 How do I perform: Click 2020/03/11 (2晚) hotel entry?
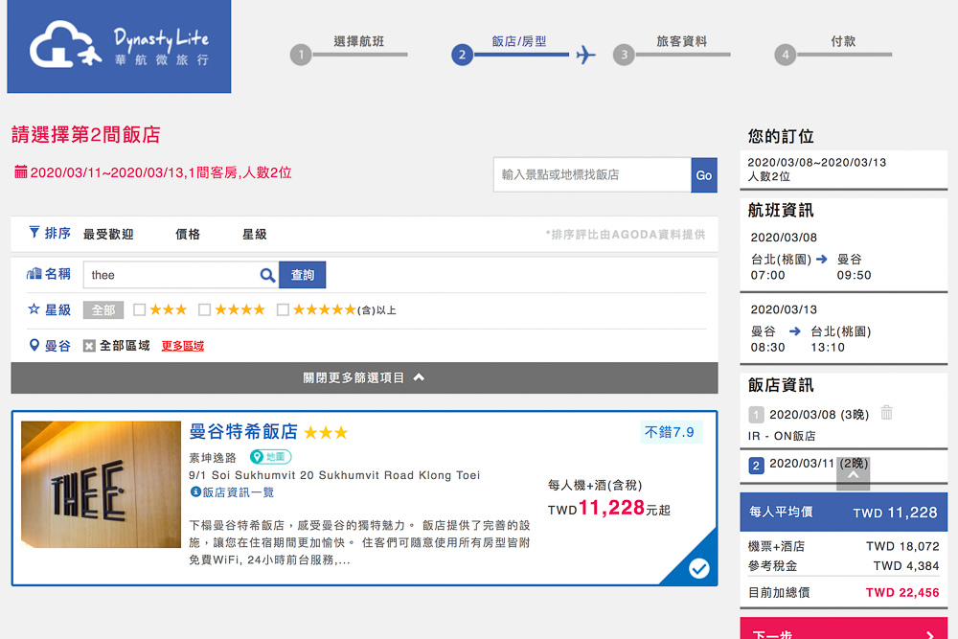click(x=819, y=464)
